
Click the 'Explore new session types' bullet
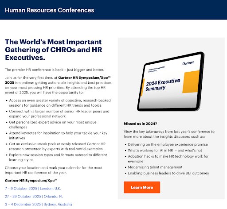coord(58,157)
